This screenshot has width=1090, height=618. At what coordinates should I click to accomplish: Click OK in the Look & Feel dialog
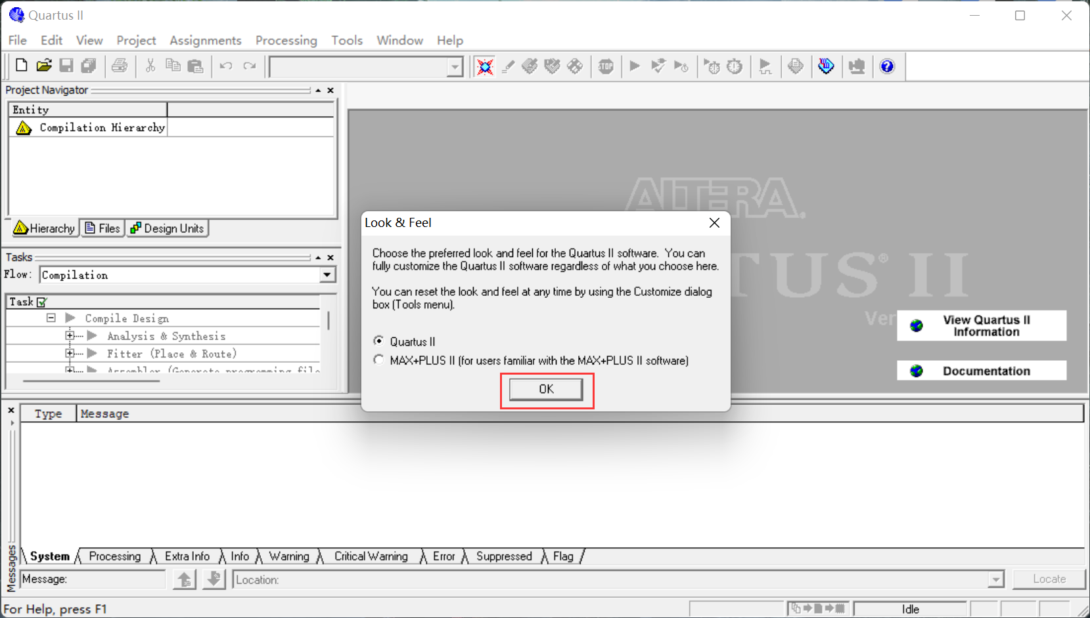pyautogui.click(x=546, y=389)
